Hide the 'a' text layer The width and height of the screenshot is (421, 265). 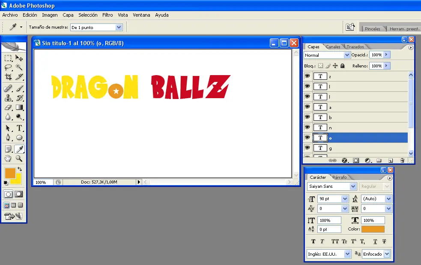tap(307, 107)
